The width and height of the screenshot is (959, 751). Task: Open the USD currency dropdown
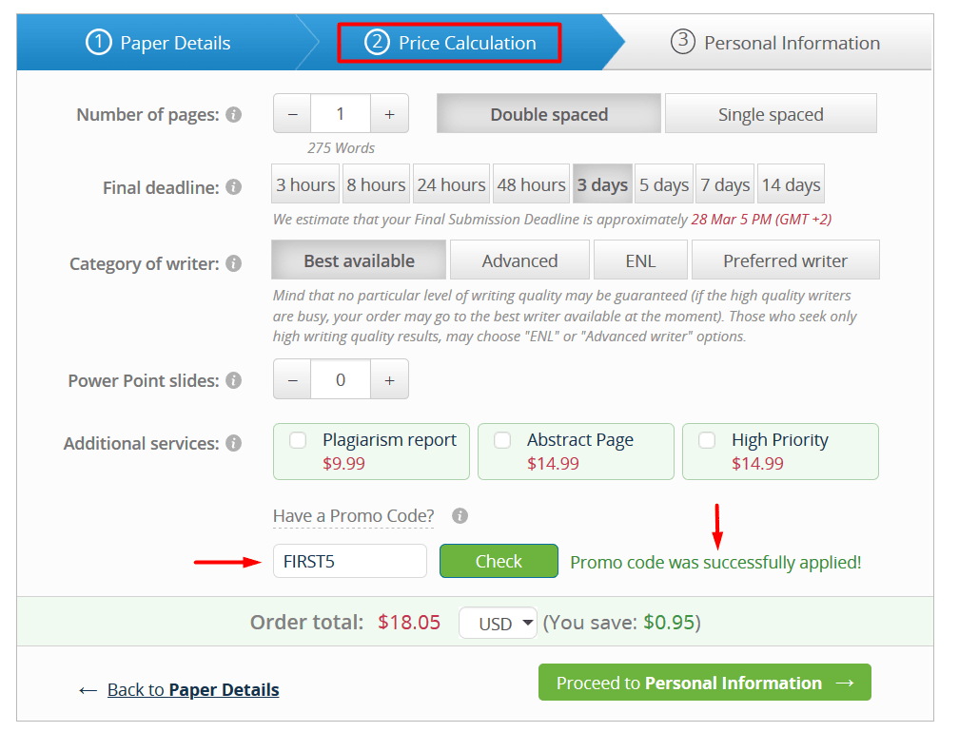point(498,624)
